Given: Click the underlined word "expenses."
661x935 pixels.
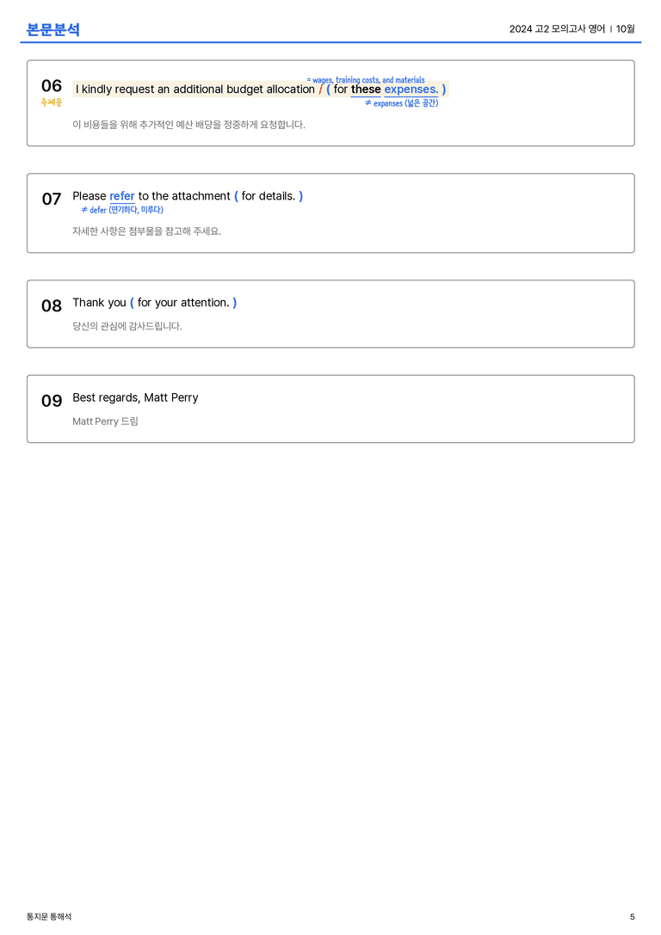Looking at the screenshot, I should click(411, 89).
